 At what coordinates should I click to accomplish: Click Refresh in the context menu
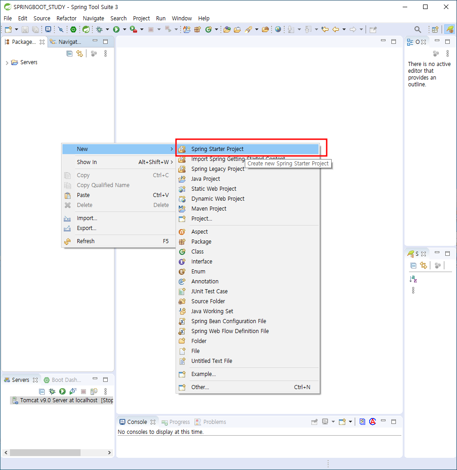(119, 241)
